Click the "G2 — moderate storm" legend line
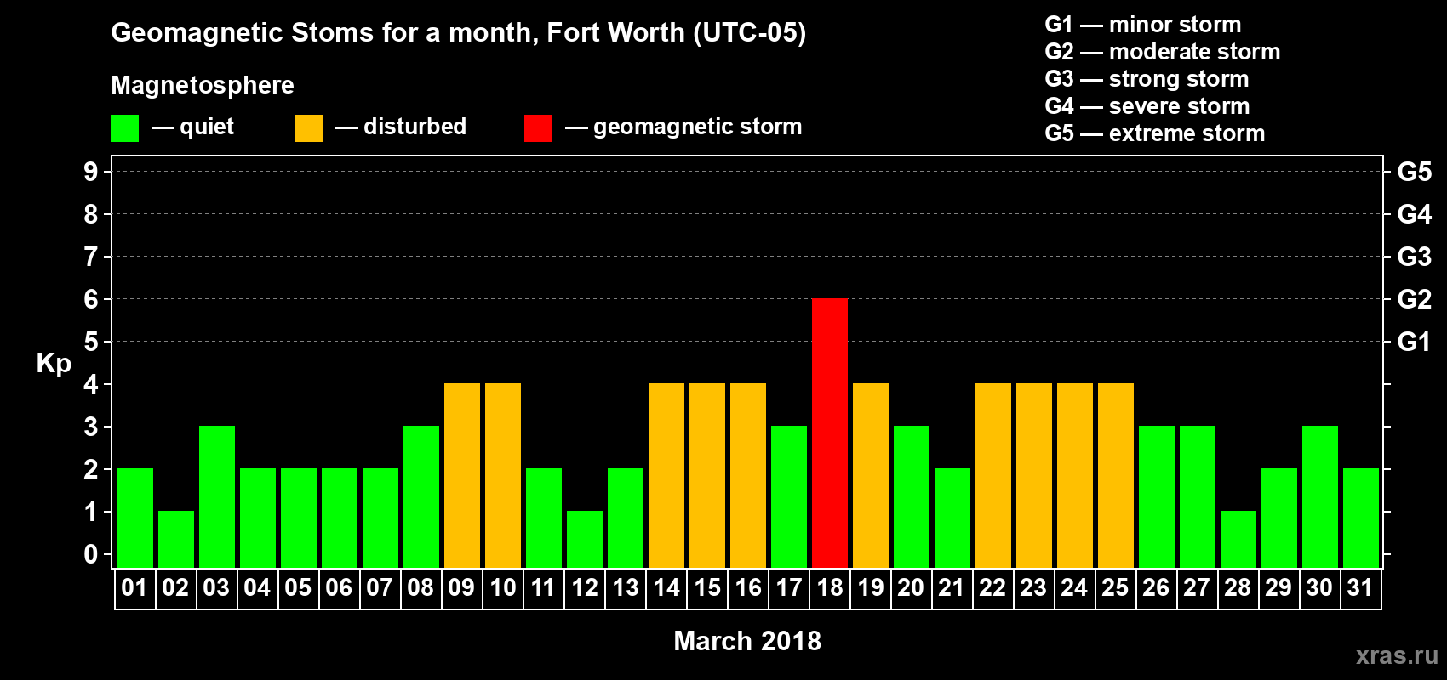This screenshot has height=680, width=1447. (1162, 52)
